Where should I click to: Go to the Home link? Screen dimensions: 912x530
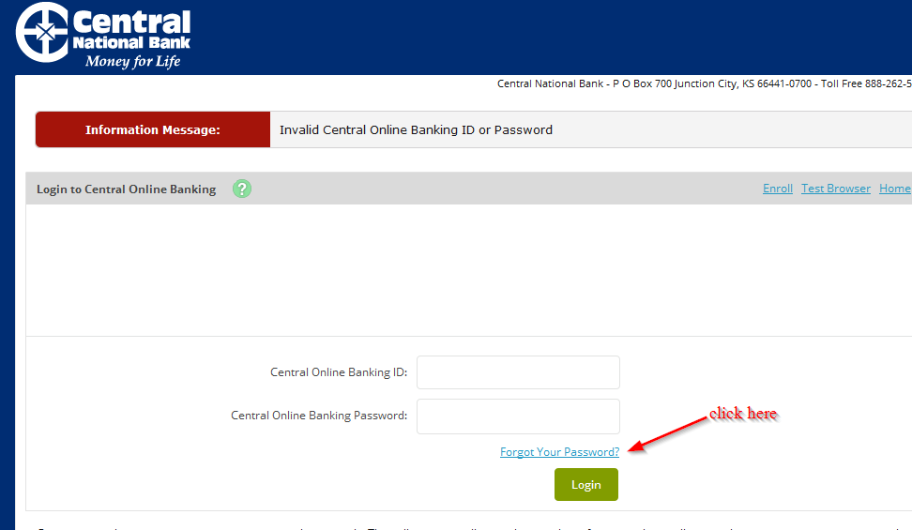894,189
